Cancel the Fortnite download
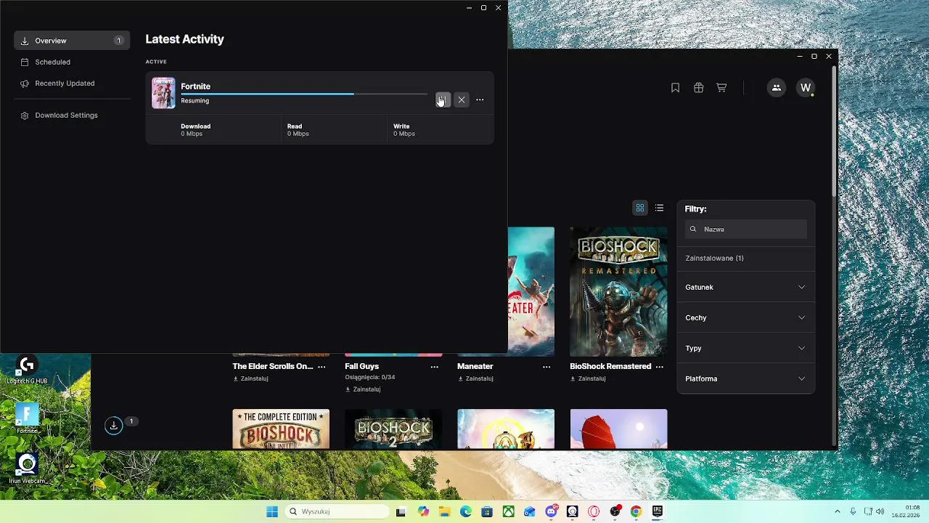929x523 pixels. [x=462, y=100]
